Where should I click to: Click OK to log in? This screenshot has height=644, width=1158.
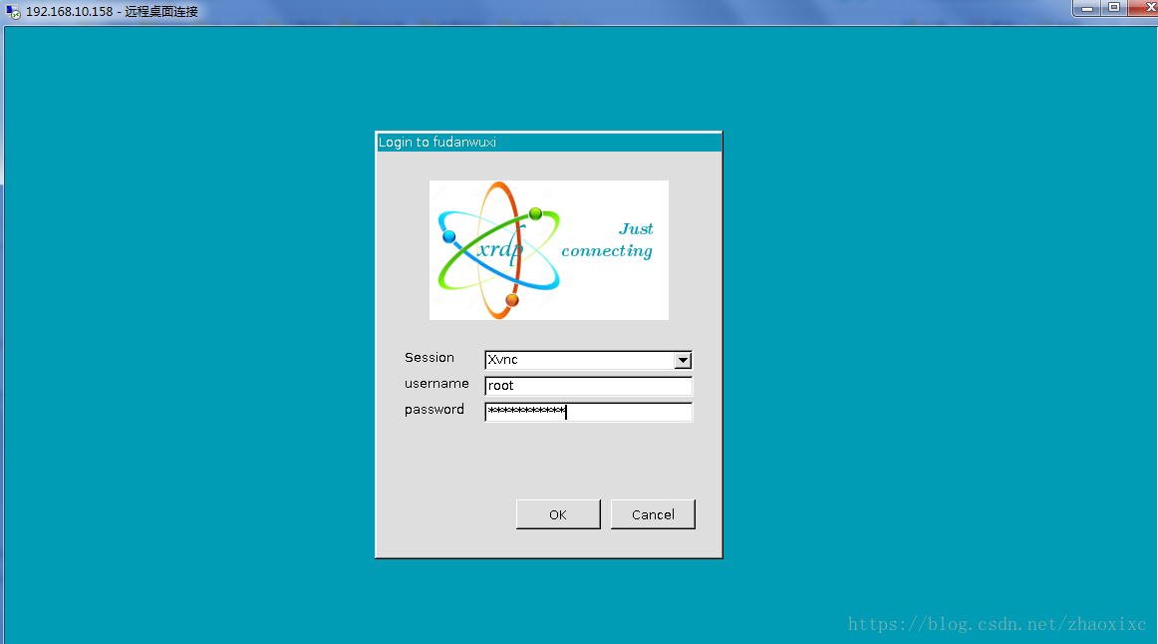558,514
